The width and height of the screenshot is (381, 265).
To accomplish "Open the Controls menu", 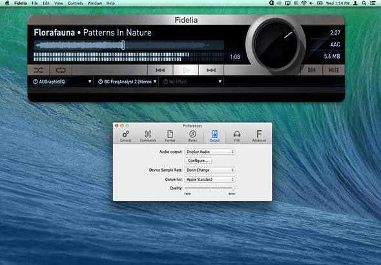I will point(75,3).
